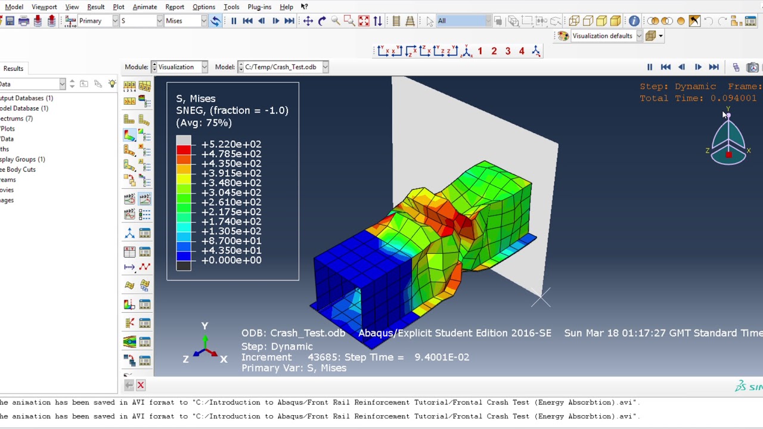Select the Box zoom tool
The height and width of the screenshot is (429, 763).
coord(349,21)
